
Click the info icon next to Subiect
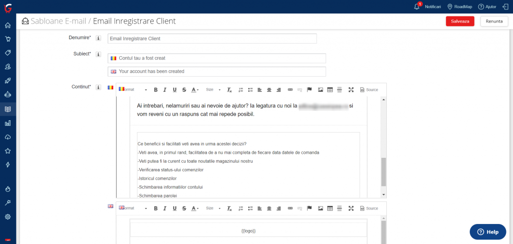pyautogui.click(x=98, y=54)
